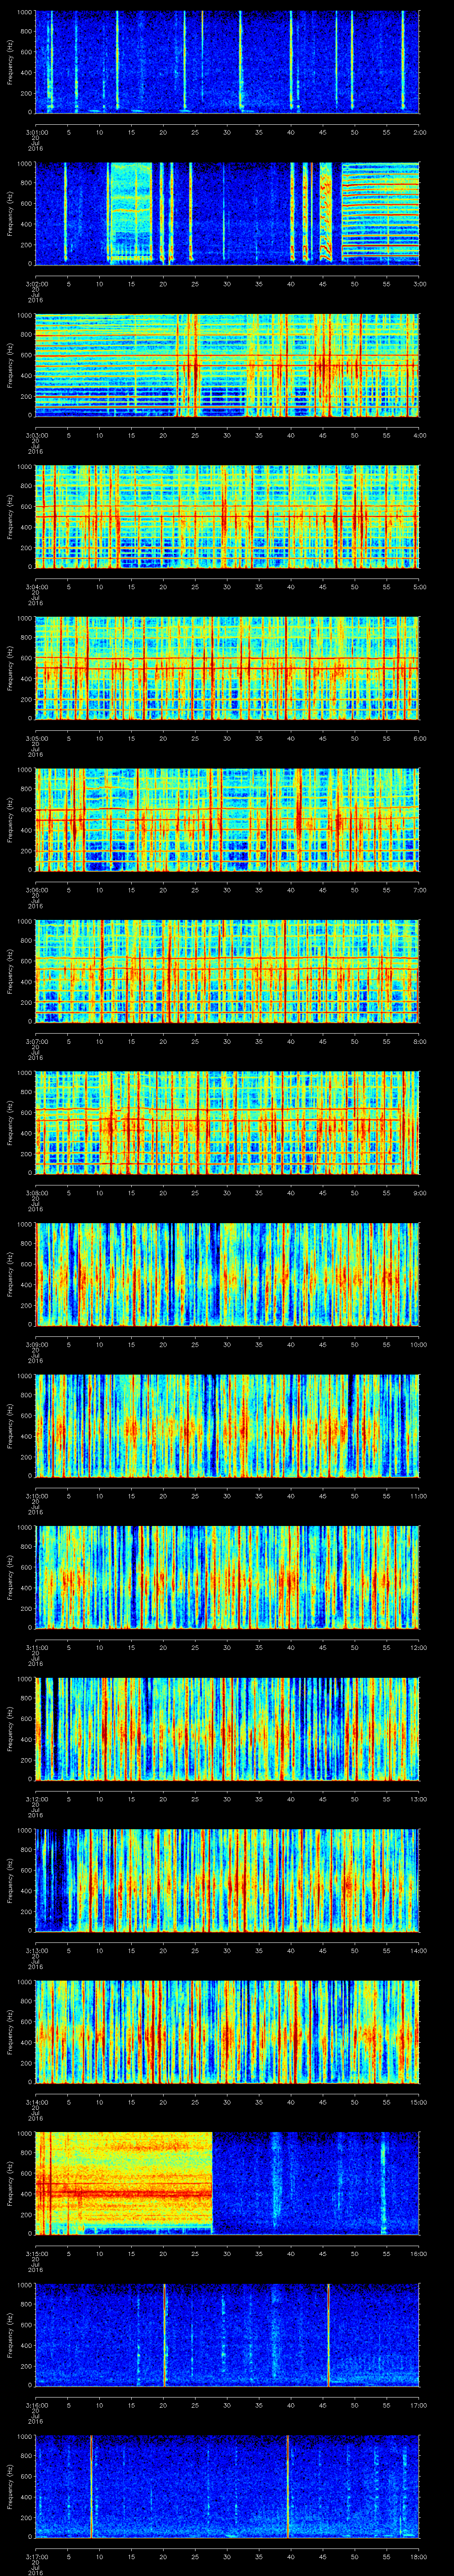The height and width of the screenshot is (2576, 454).
Task: Select the 4:00 end-of-axis label
Action: click(x=419, y=435)
